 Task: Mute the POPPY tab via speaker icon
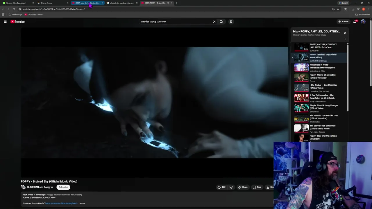pos(168,3)
